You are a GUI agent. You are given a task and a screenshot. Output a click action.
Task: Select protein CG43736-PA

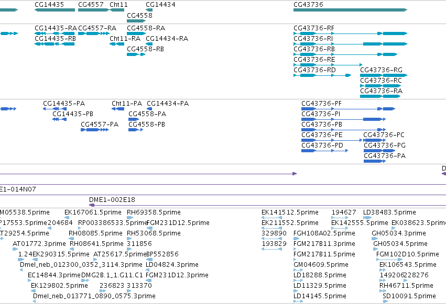(x=375, y=162)
